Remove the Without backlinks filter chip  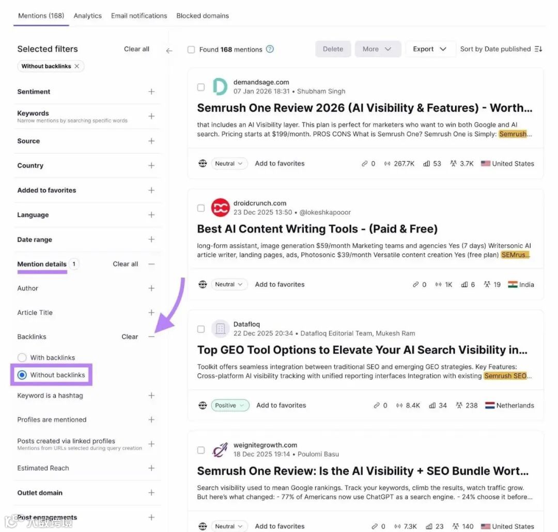point(77,66)
